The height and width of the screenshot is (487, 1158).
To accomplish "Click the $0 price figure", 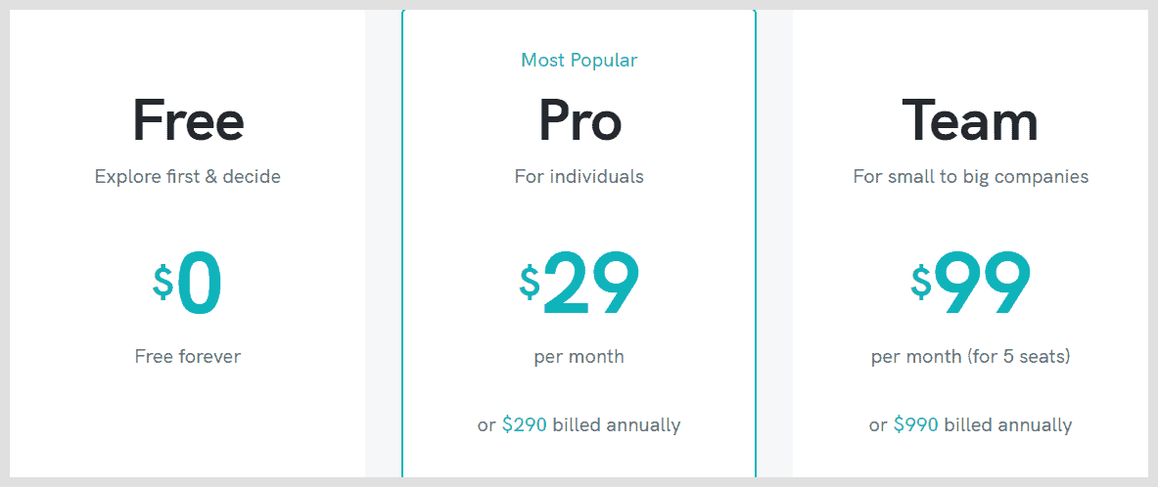I will 188,284.
